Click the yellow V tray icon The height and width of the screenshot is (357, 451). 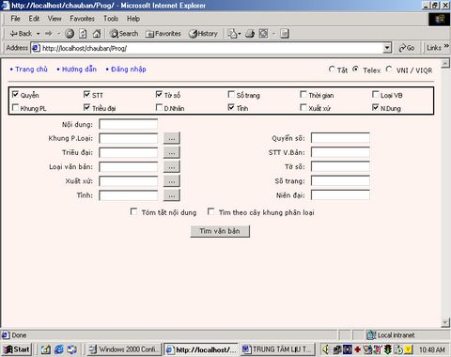click(408, 349)
